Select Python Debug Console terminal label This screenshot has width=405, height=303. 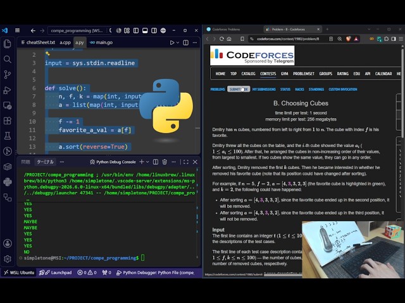(x=113, y=162)
